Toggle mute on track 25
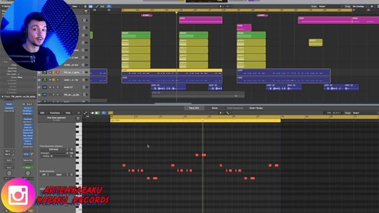 click(50, 72)
